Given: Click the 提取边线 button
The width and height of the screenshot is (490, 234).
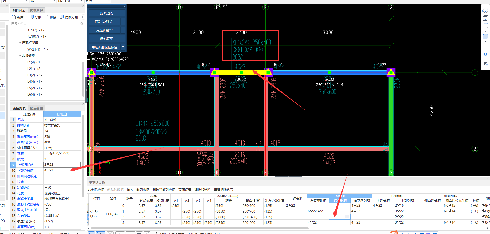Looking at the screenshot, I should point(107,13).
